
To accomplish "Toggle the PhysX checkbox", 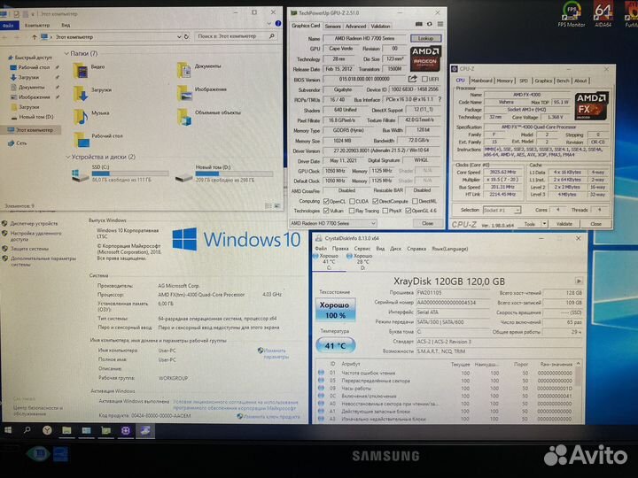I will pos(385,211).
